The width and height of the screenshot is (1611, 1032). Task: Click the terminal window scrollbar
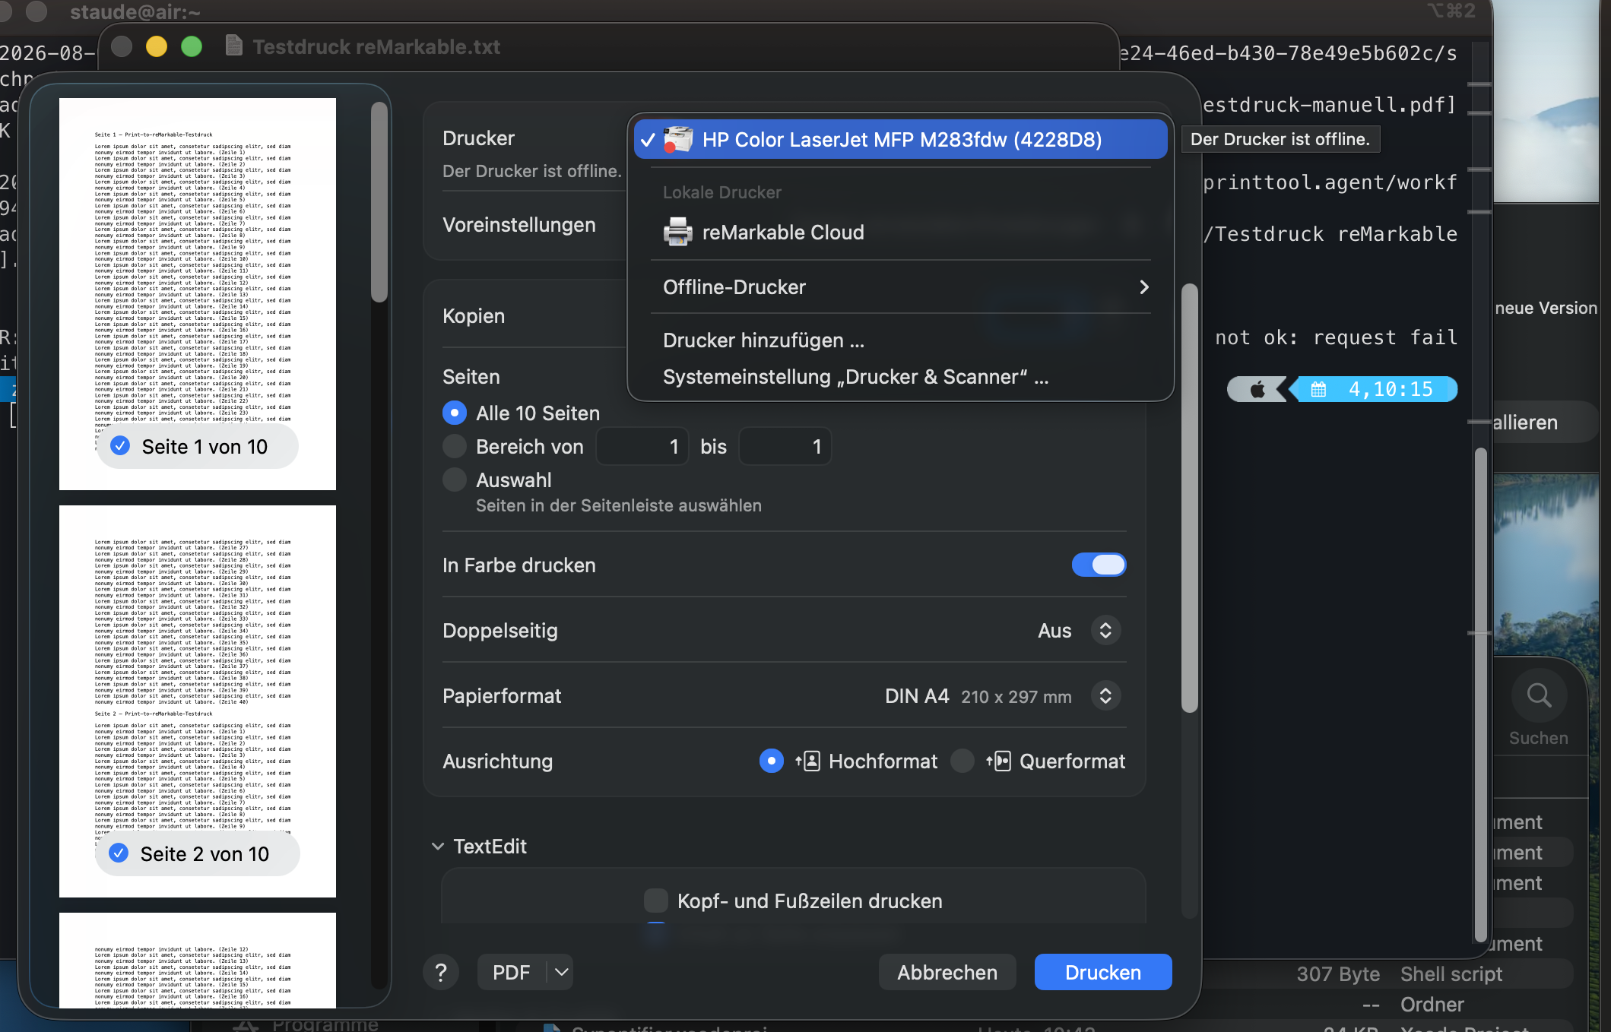click(x=1480, y=695)
